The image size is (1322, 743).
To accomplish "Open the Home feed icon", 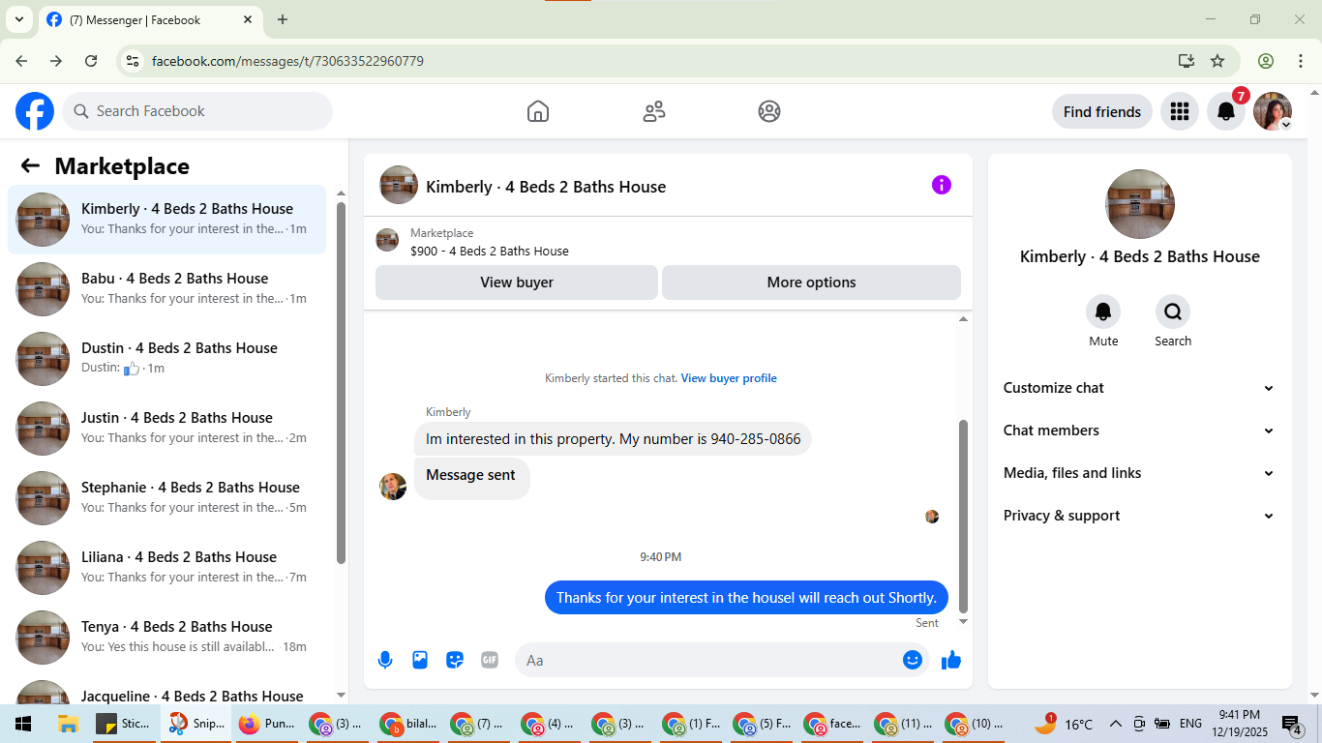I will (538, 111).
